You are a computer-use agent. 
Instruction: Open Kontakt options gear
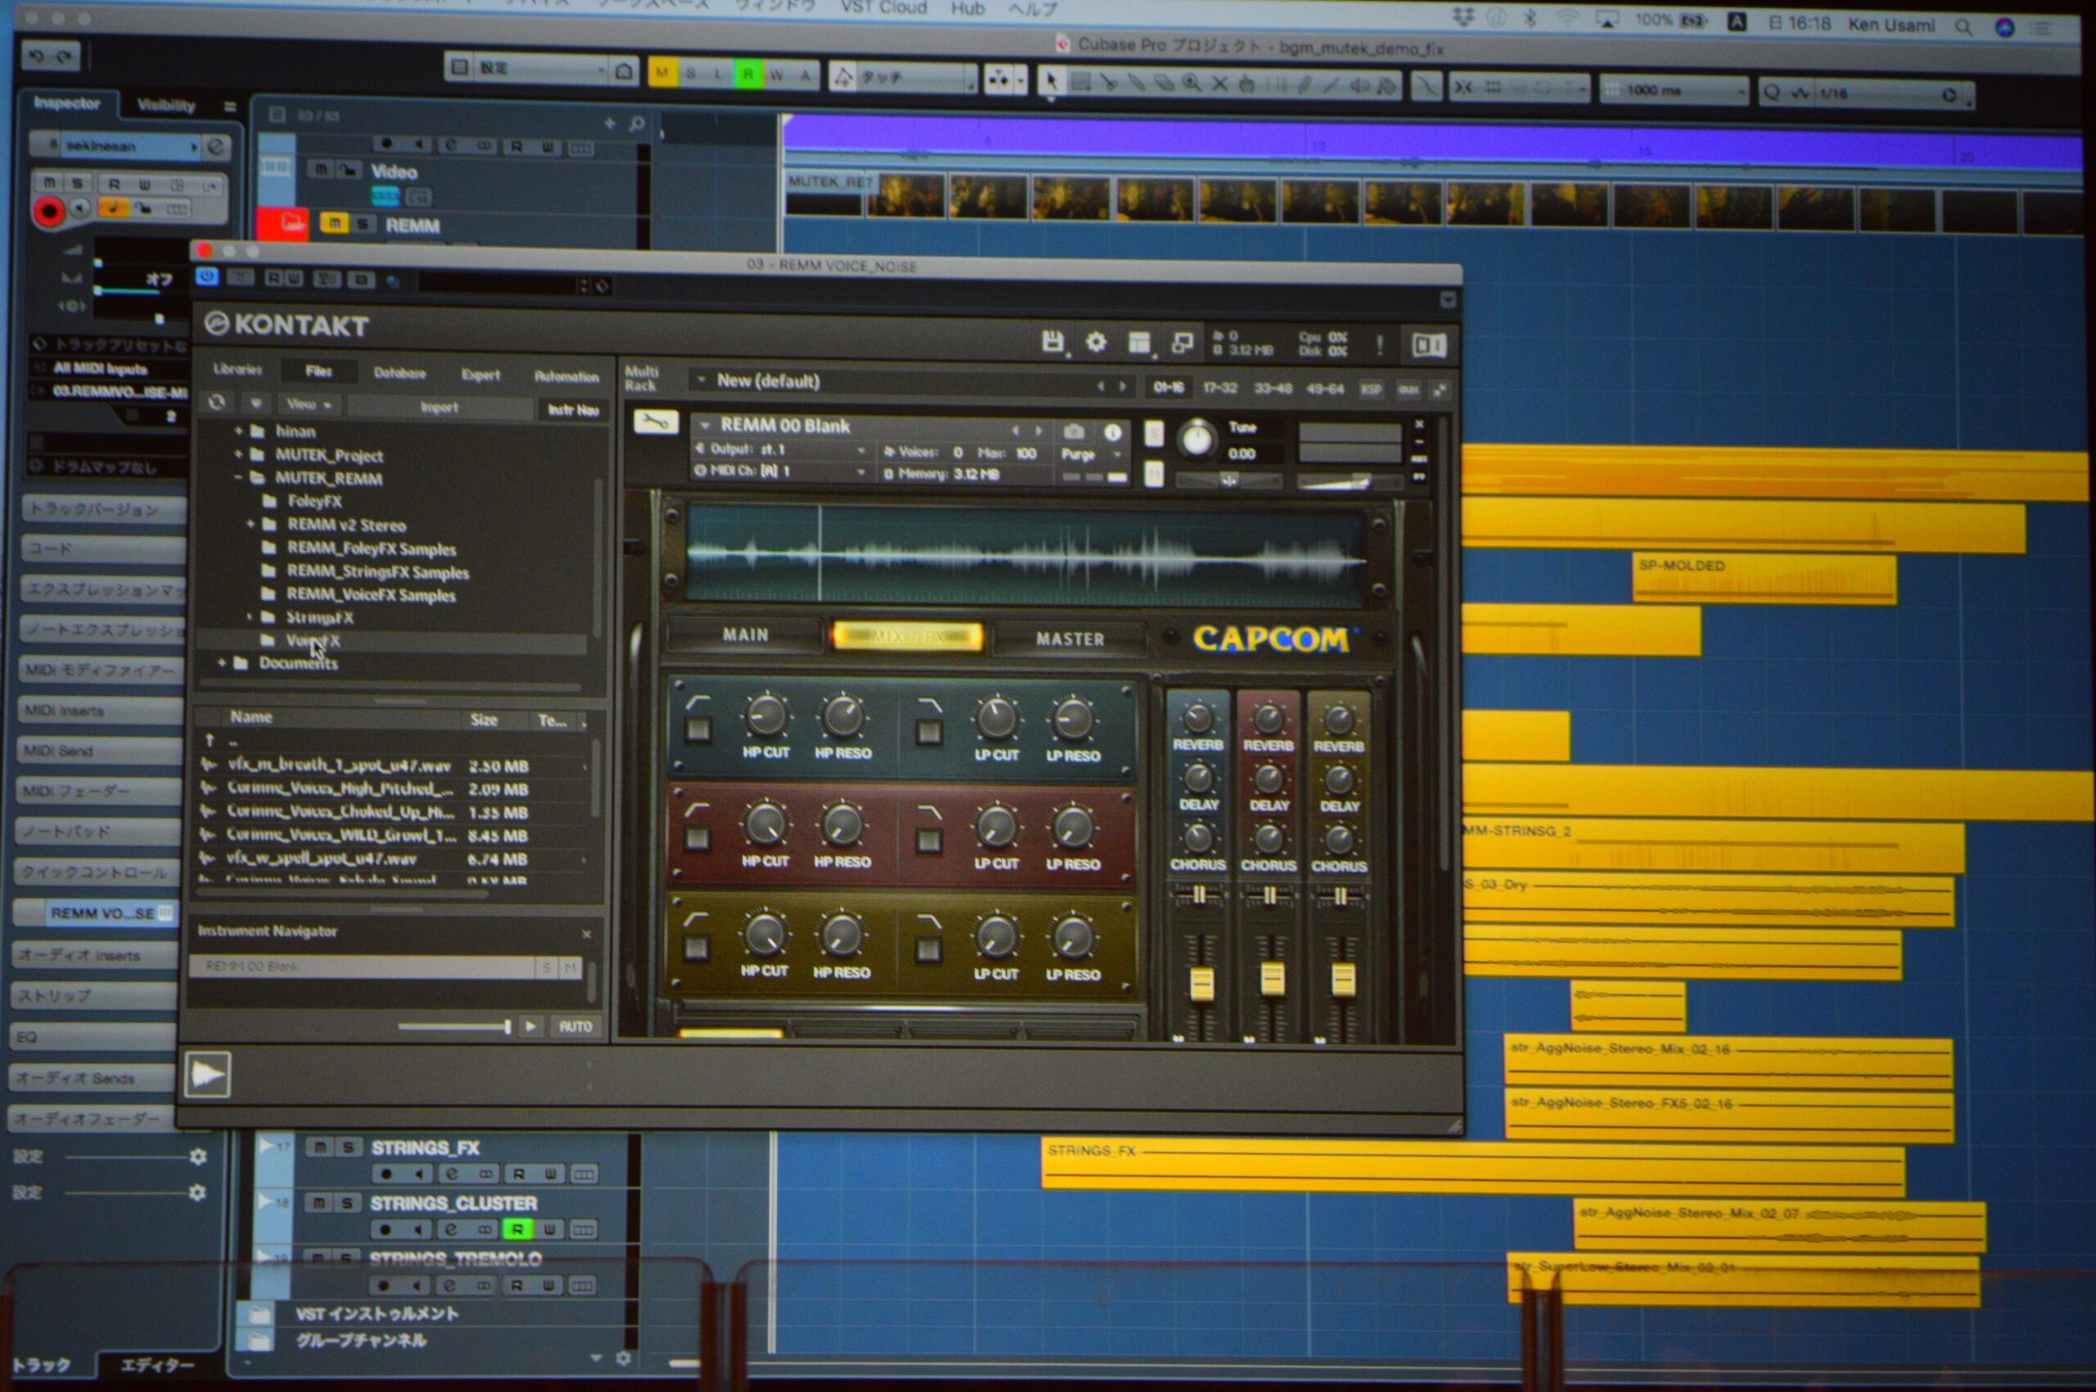pyautogui.click(x=1096, y=341)
